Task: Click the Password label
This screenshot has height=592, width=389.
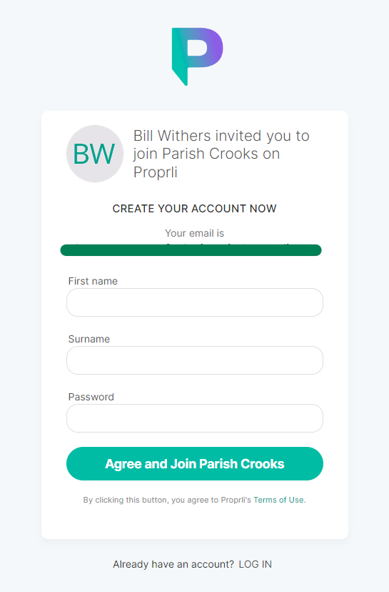Action: tap(91, 397)
